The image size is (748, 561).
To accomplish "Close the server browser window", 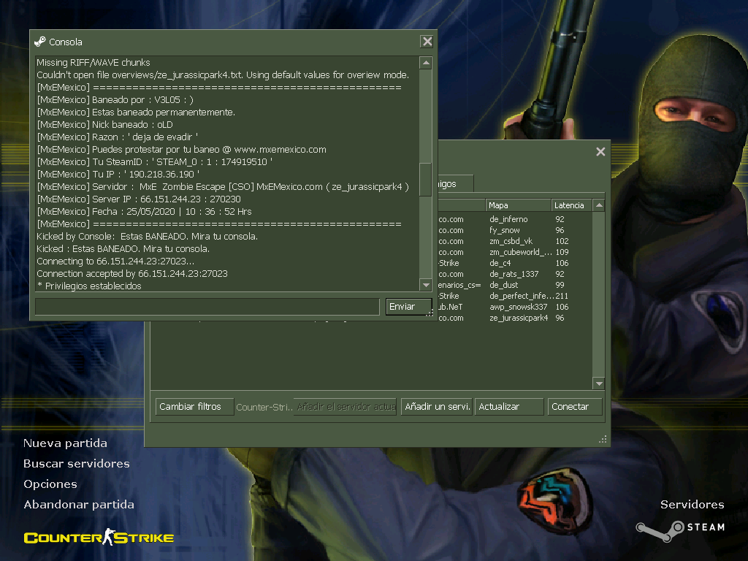I will (600, 152).
